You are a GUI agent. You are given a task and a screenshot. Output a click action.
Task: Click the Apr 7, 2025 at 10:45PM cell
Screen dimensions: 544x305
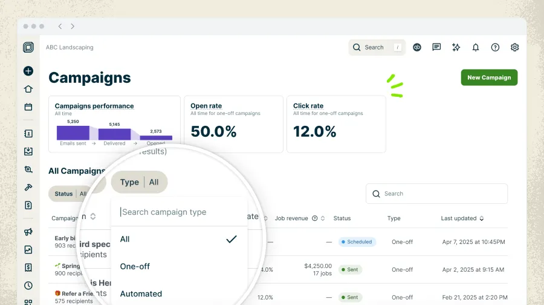click(x=473, y=242)
